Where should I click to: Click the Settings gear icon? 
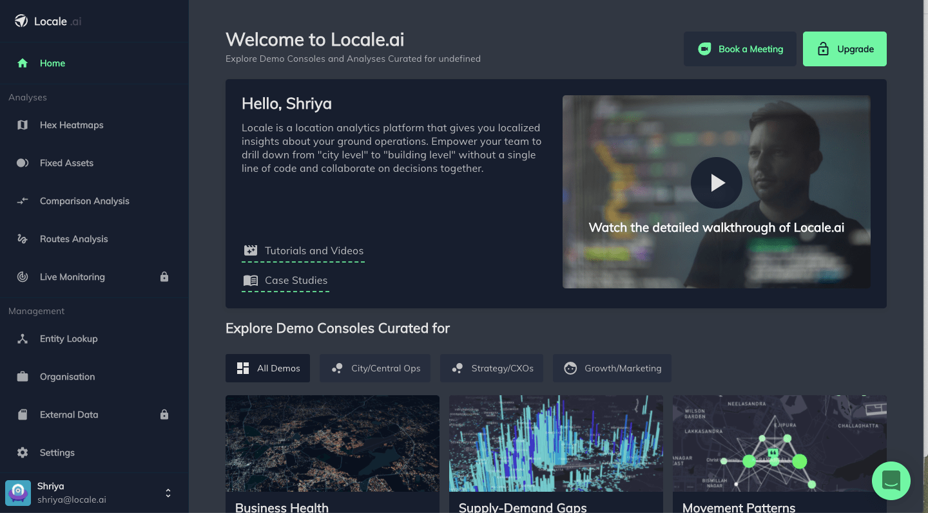click(23, 452)
